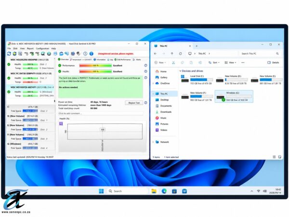Click the help icon next to Repeat Test

point(145,103)
